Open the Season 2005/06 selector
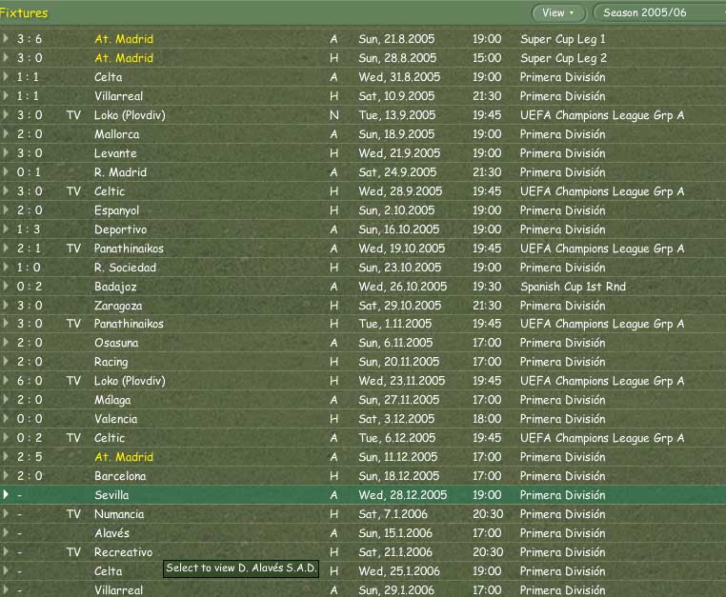726x597 pixels. (659, 12)
